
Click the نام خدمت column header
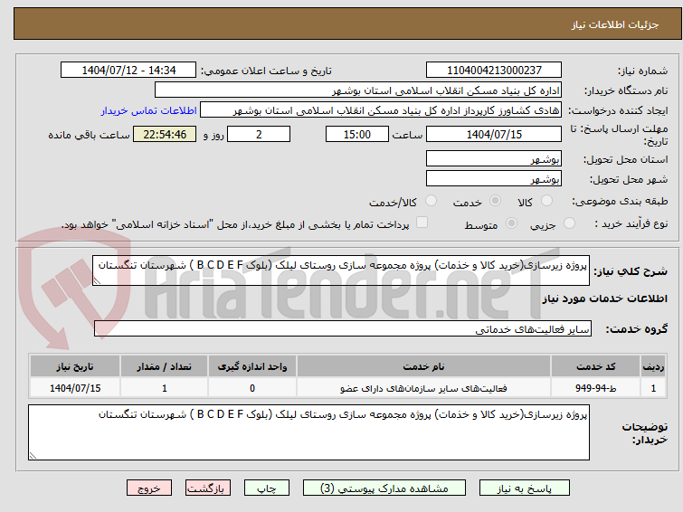(x=423, y=366)
